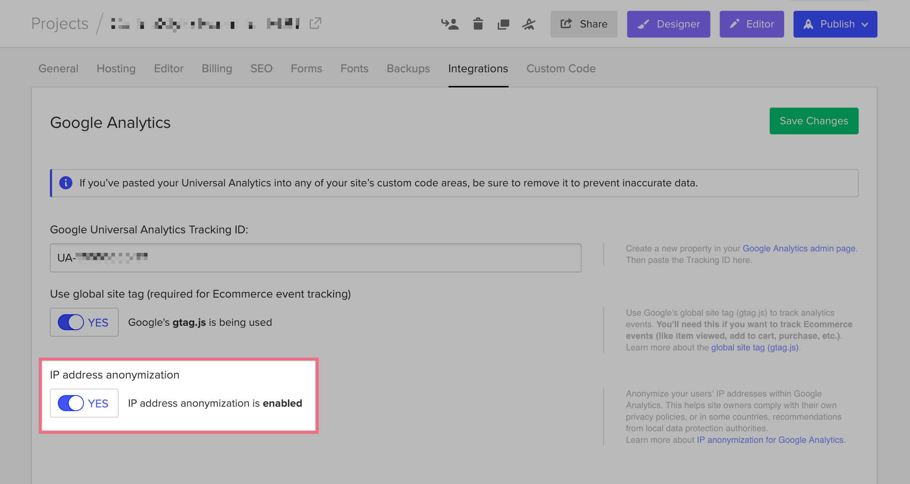Click the unpublish rocket icon
This screenshot has height=484, width=910.
point(528,24)
